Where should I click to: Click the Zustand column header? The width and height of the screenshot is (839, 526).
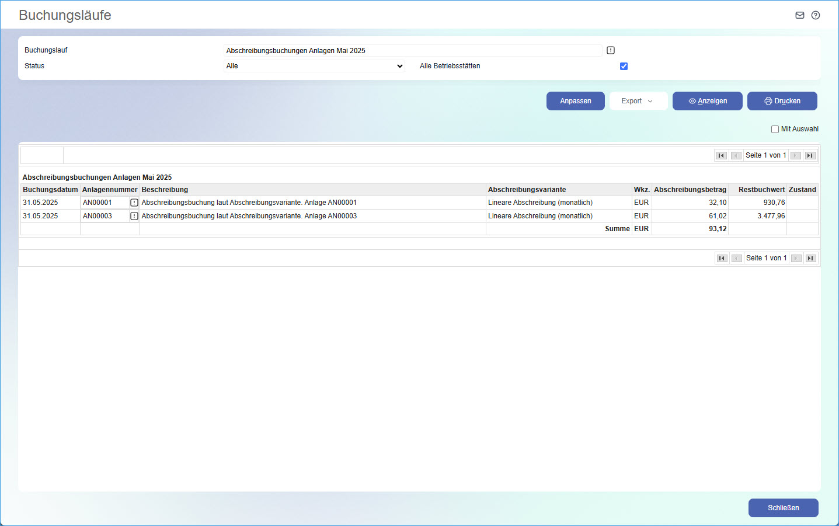point(802,190)
